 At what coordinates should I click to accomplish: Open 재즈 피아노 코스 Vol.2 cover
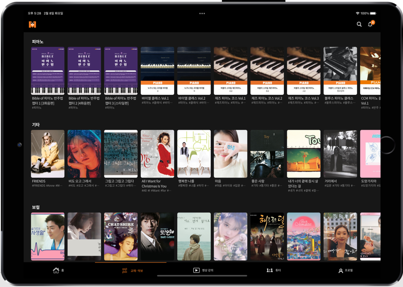267,71
